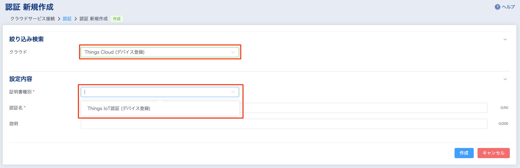The width and height of the screenshot is (520, 168).
Task: Select Things IoT認証 (デバイス登録) option
Action: tap(119, 108)
